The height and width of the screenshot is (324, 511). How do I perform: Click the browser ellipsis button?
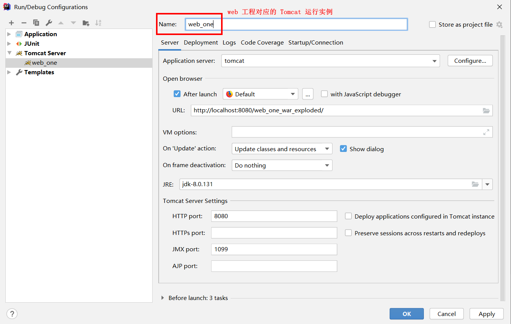[308, 94]
